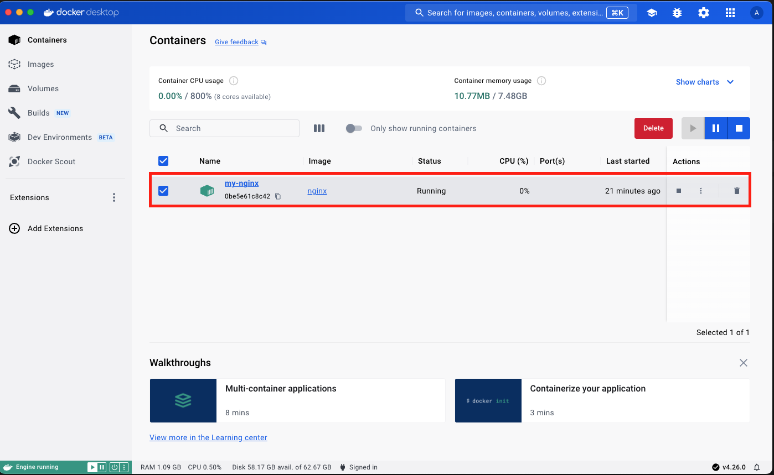The image size is (774, 475).
Task: Expand Show charts
Action: pos(705,82)
